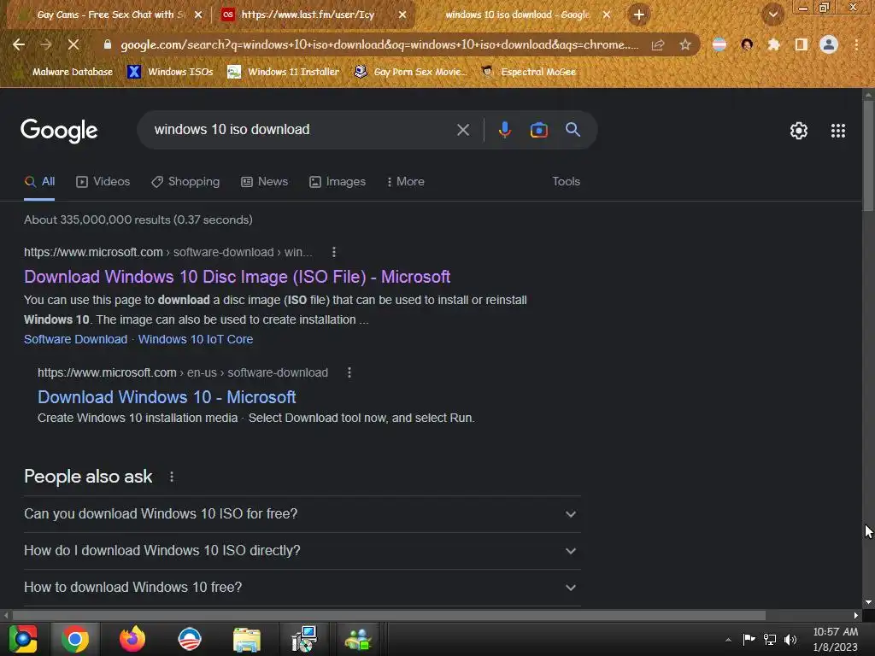Click the address bar URL
The image size is (875, 656).
(x=379, y=44)
